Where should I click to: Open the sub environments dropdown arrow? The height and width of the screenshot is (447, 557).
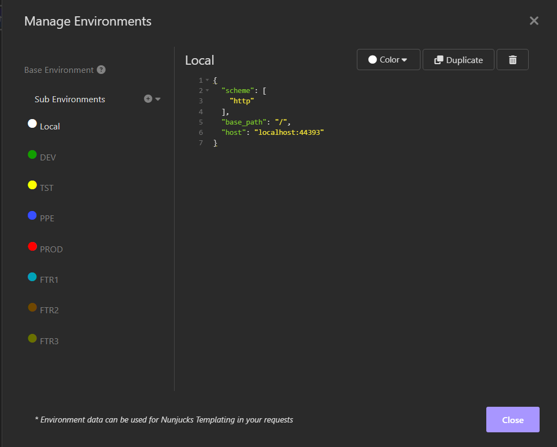(x=157, y=99)
